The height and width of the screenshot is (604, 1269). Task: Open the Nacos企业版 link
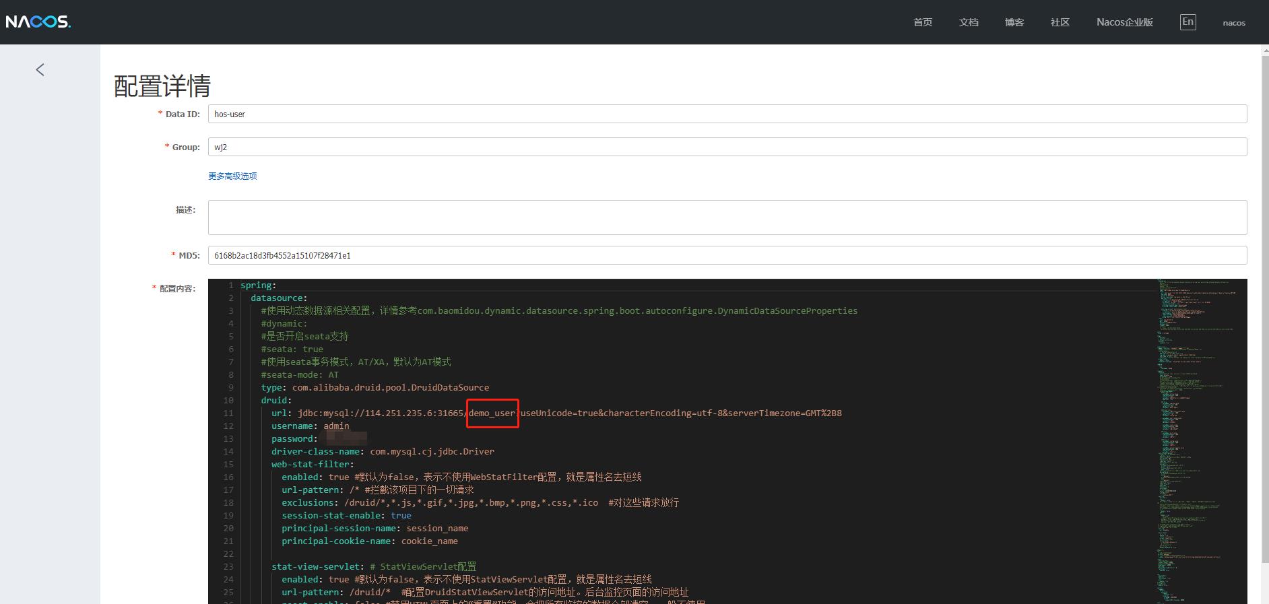pos(1124,22)
